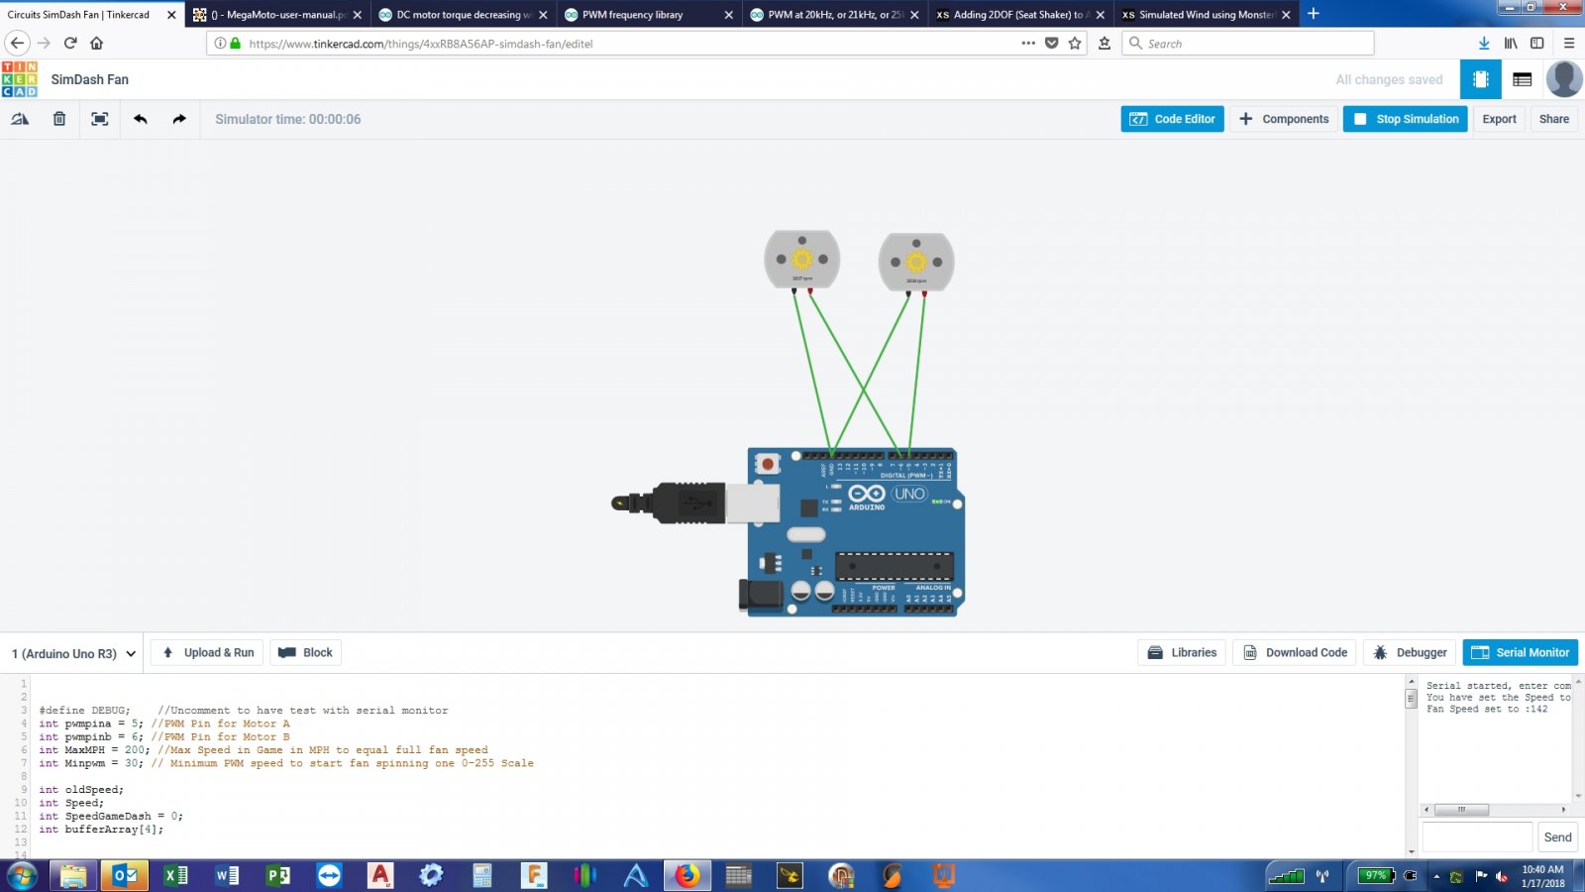The width and height of the screenshot is (1585, 892).
Task: Go to the browser home page
Action: click(96, 43)
